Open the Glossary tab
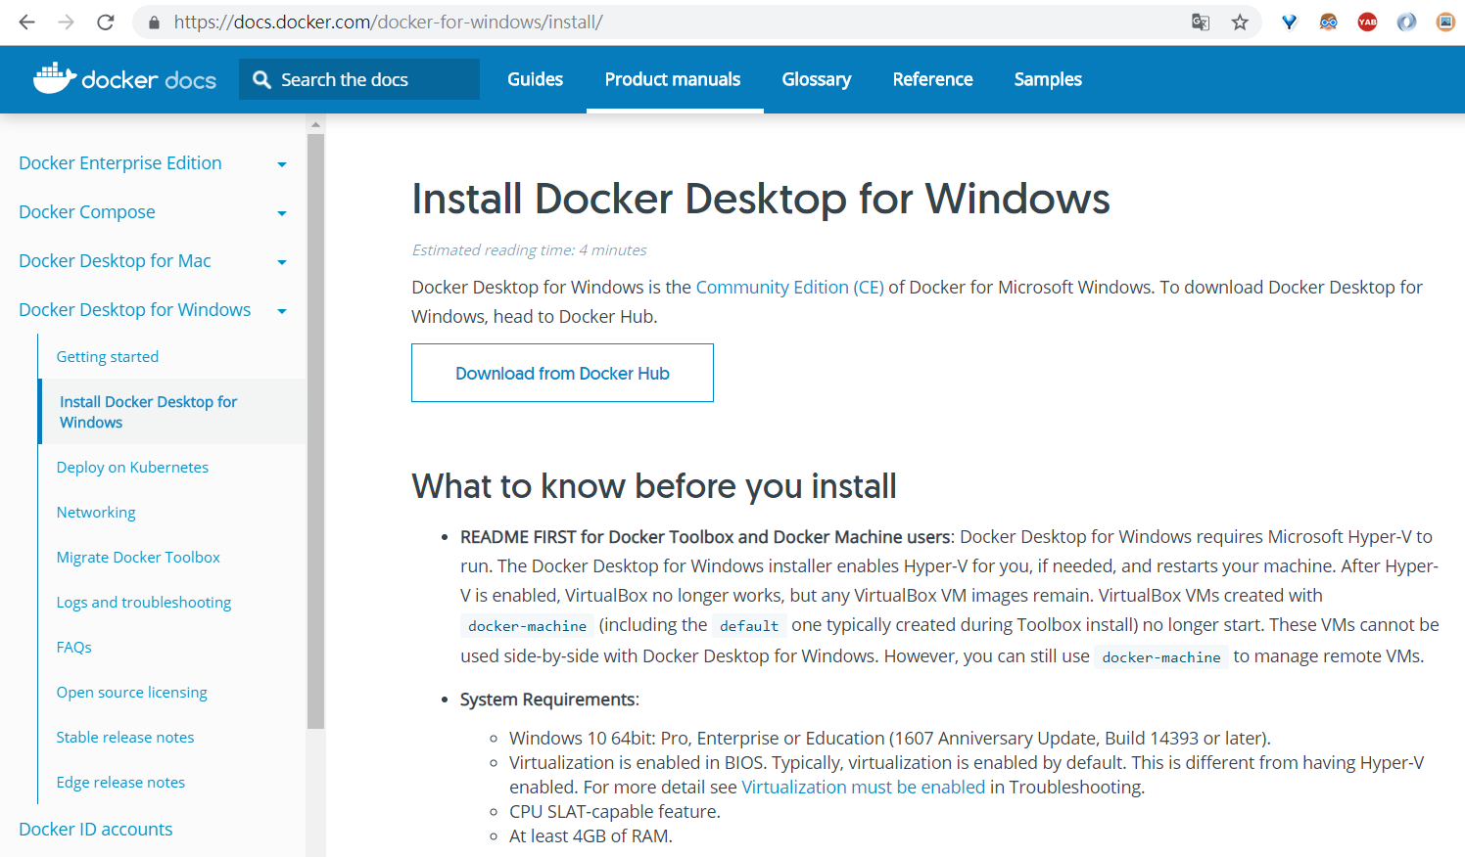 point(817,79)
